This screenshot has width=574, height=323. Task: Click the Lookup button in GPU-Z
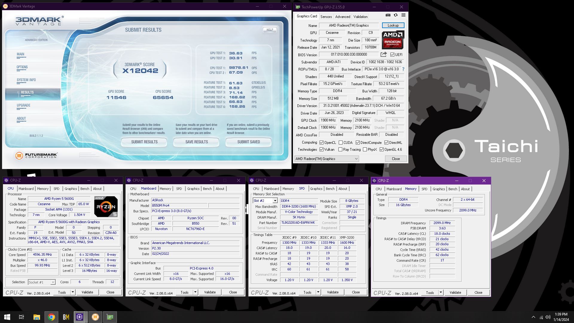(393, 25)
